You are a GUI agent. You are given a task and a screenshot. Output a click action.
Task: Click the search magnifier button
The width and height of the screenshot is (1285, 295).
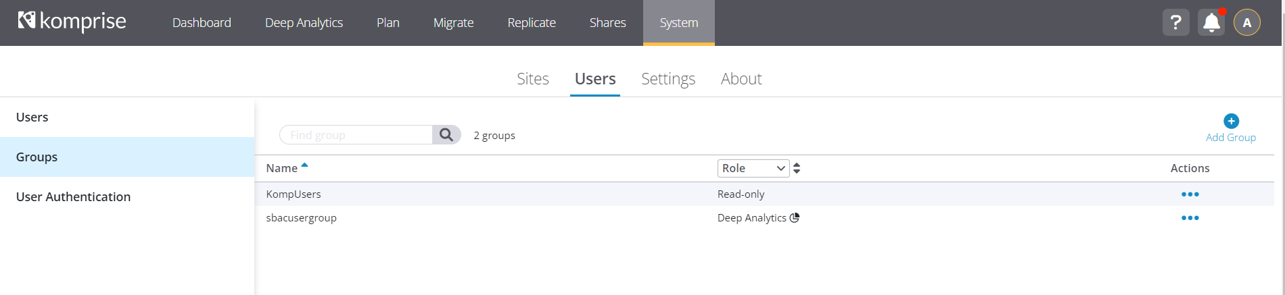(446, 135)
